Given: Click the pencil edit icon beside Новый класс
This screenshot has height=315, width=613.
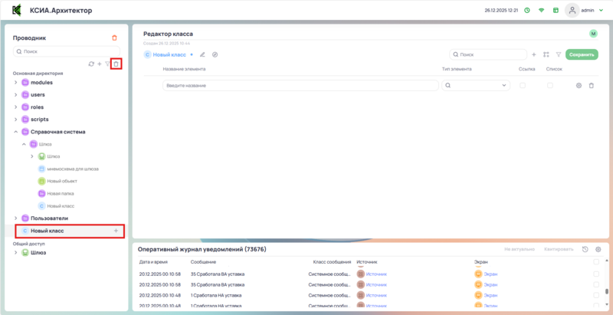Looking at the screenshot, I should click(x=202, y=54).
